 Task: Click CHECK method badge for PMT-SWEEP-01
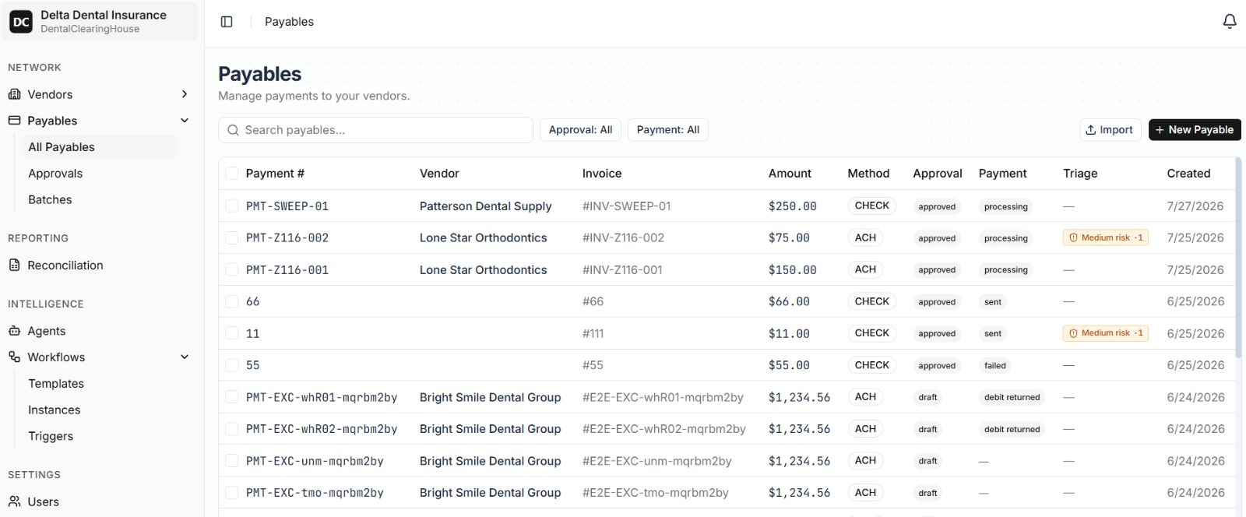(871, 206)
